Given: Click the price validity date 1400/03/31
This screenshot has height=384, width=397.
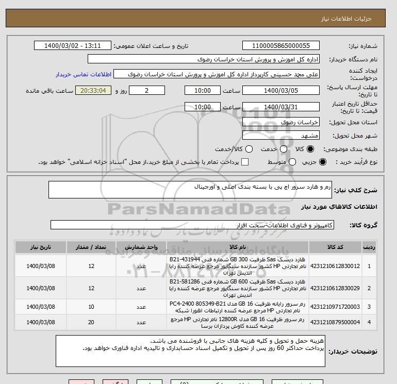Looking at the screenshot, I should point(281,107).
